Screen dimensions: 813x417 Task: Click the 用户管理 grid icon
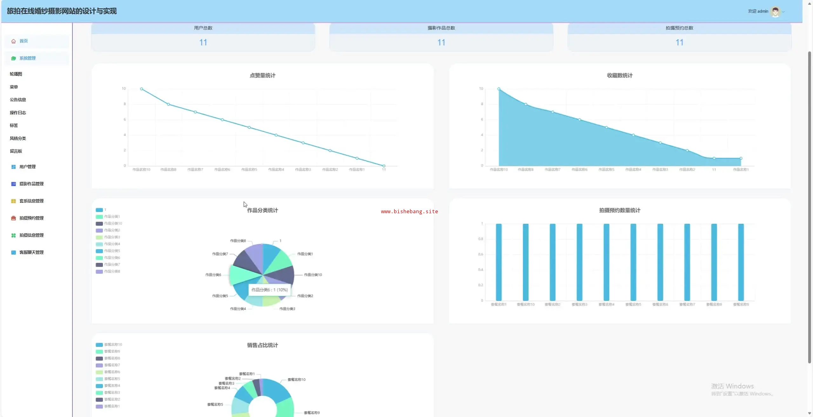click(x=13, y=167)
